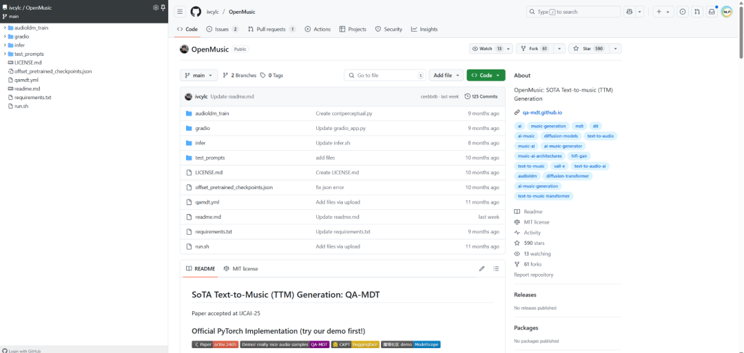This screenshot has height=353, width=744.
Task: Click the 61 forks link in About
Action: click(533, 264)
